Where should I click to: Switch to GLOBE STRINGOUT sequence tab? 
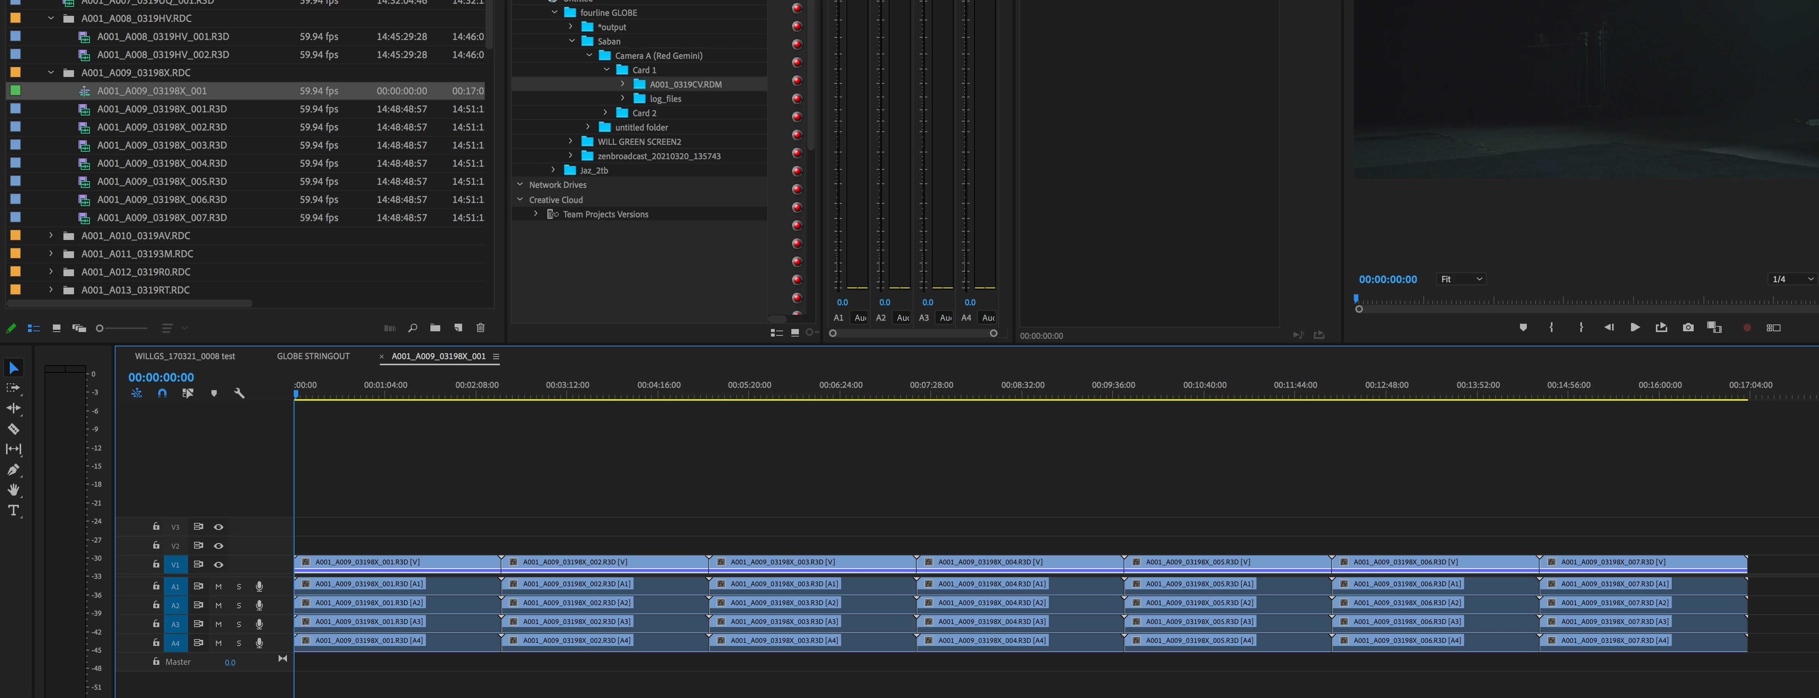click(x=313, y=357)
